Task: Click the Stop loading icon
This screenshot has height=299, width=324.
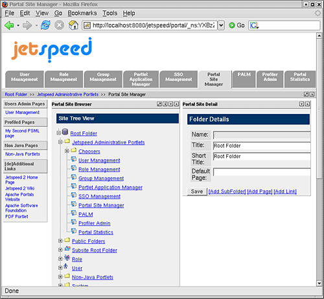Action: tap(59, 25)
